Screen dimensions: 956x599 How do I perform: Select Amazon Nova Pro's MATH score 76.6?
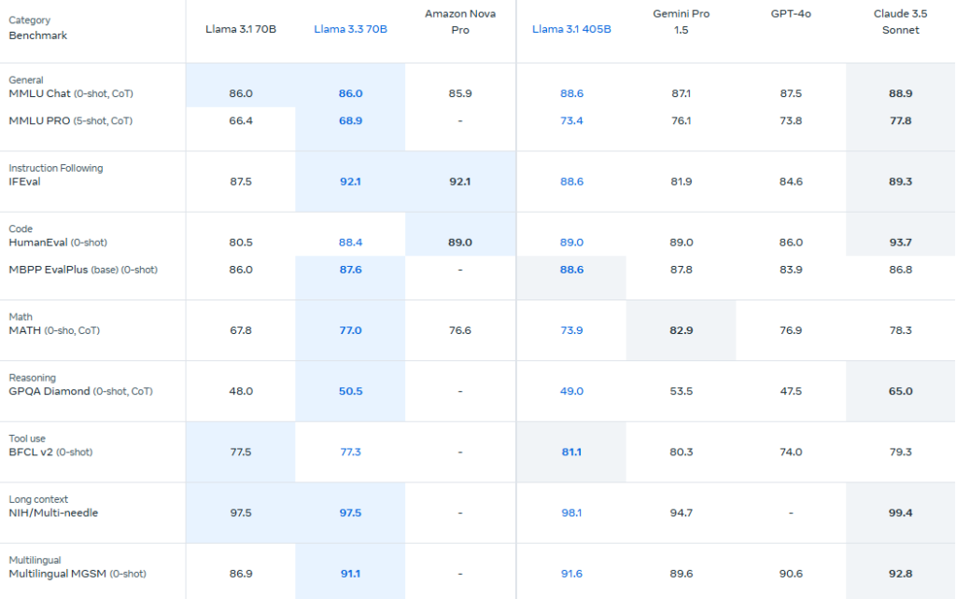[460, 331]
